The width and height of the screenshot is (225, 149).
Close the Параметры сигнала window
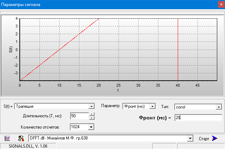[x=221, y=5]
